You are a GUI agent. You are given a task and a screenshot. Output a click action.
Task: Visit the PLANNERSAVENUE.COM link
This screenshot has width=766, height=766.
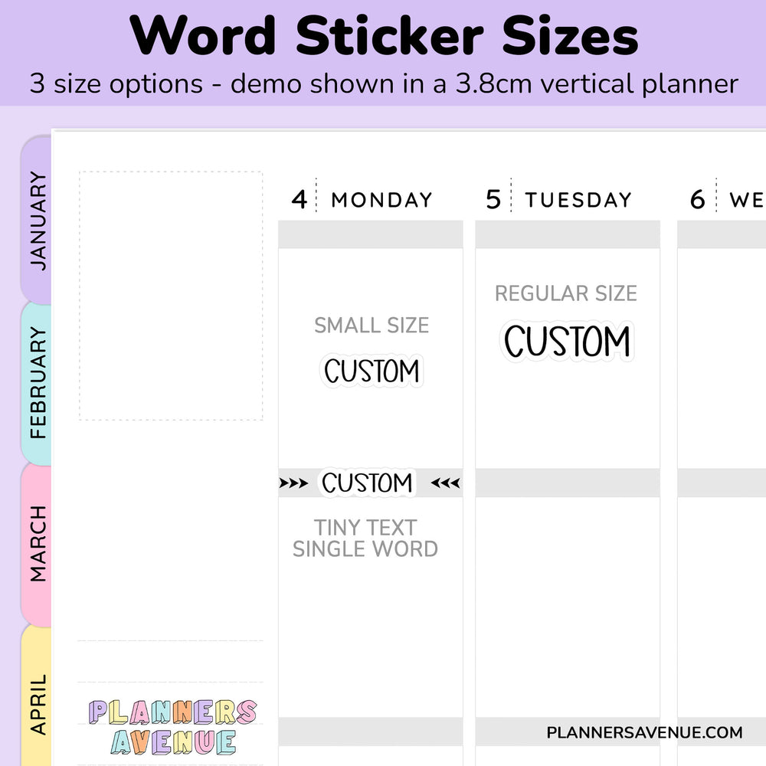click(x=644, y=732)
